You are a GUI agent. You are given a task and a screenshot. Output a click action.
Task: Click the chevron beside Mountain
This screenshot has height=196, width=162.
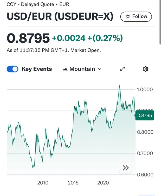pyautogui.click(x=100, y=69)
